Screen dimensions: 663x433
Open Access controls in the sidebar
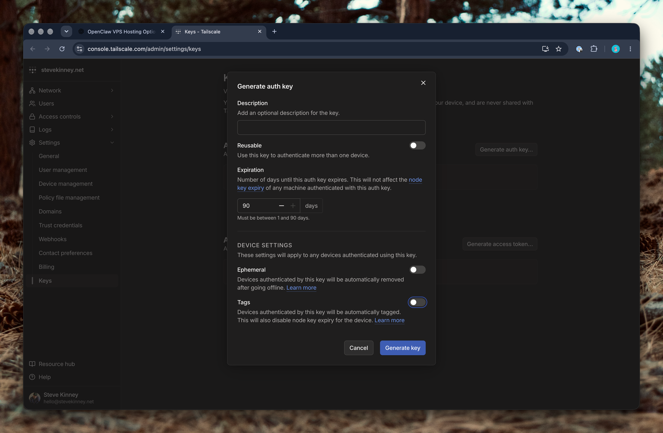pyautogui.click(x=60, y=116)
